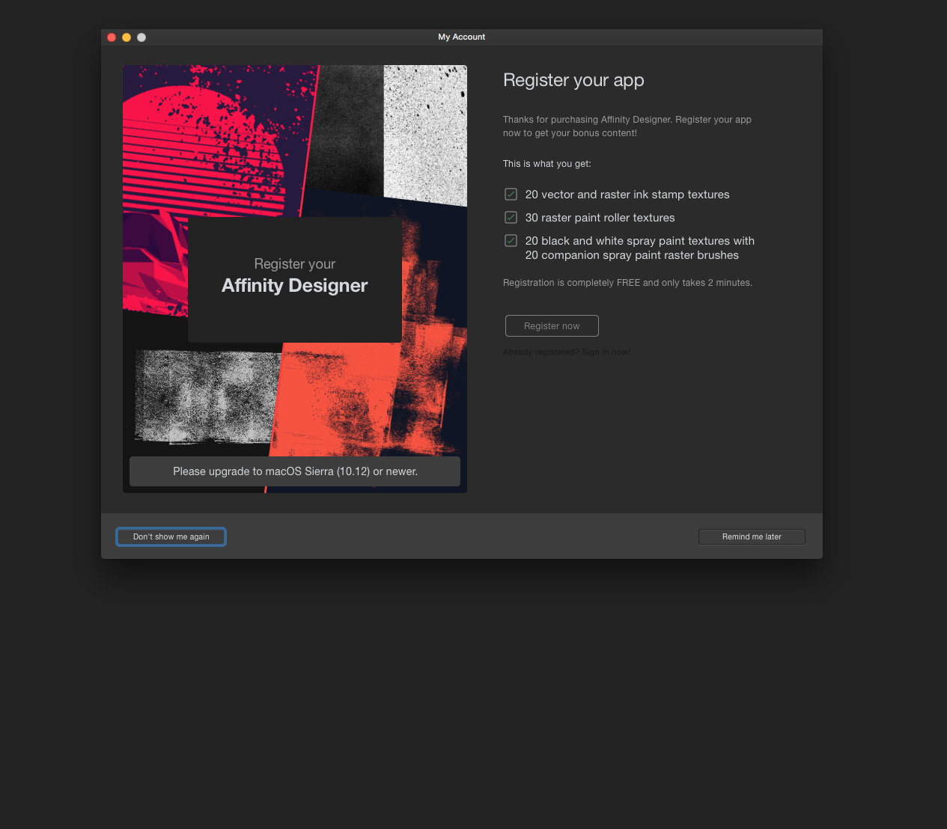Toggle the ink stamp textures checkbox
This screenshot has height=829, width=947.
511,195
